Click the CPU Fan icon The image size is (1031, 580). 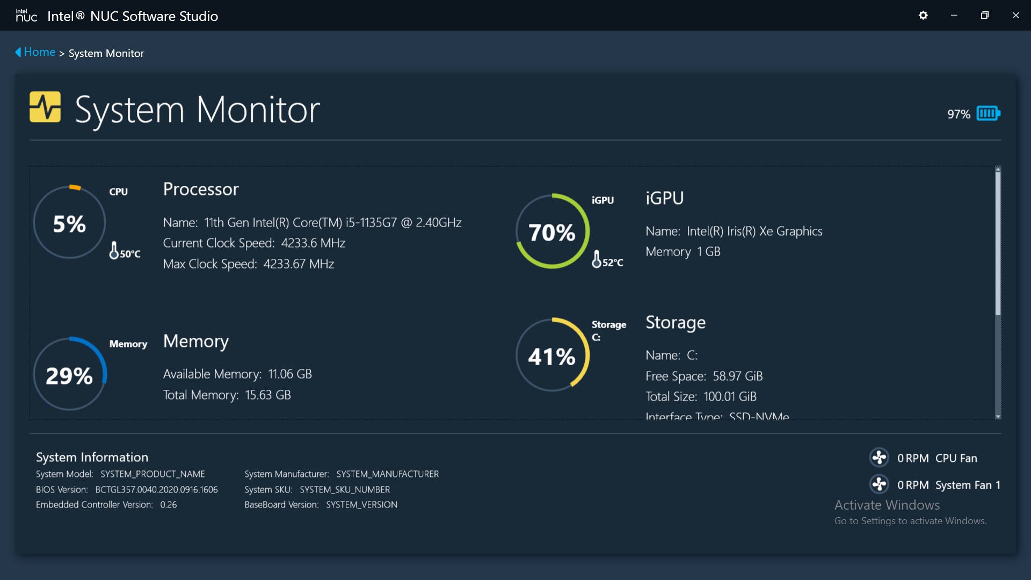click(879, 458)
